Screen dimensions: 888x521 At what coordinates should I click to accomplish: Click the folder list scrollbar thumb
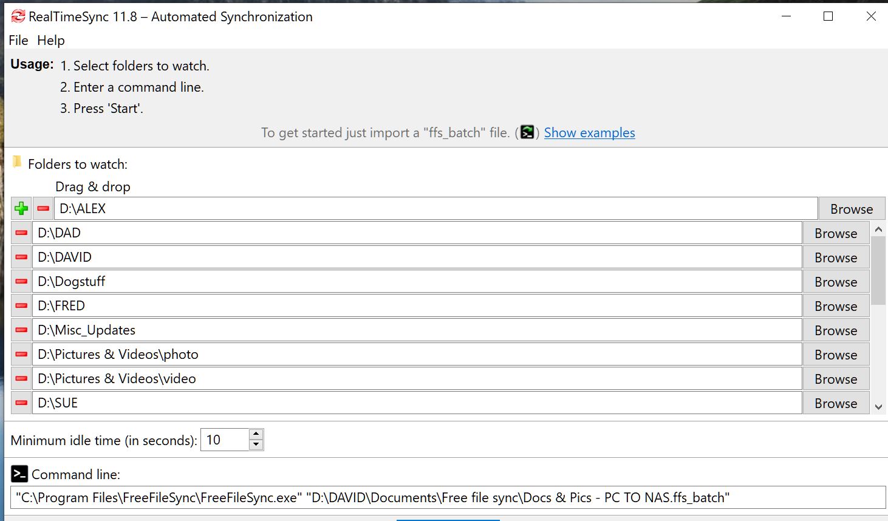tap(878, 271)
